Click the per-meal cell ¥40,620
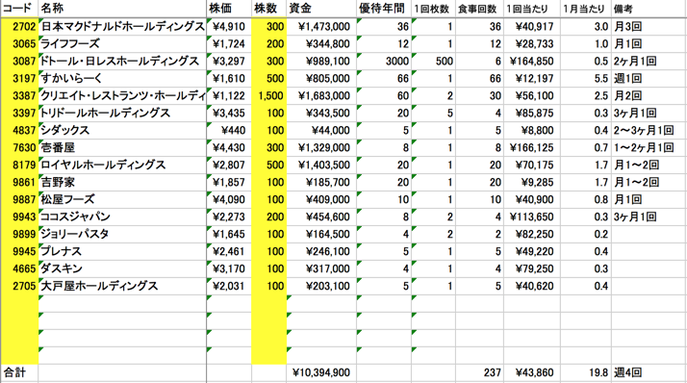 pyautogui.click(x=531, y=286)
